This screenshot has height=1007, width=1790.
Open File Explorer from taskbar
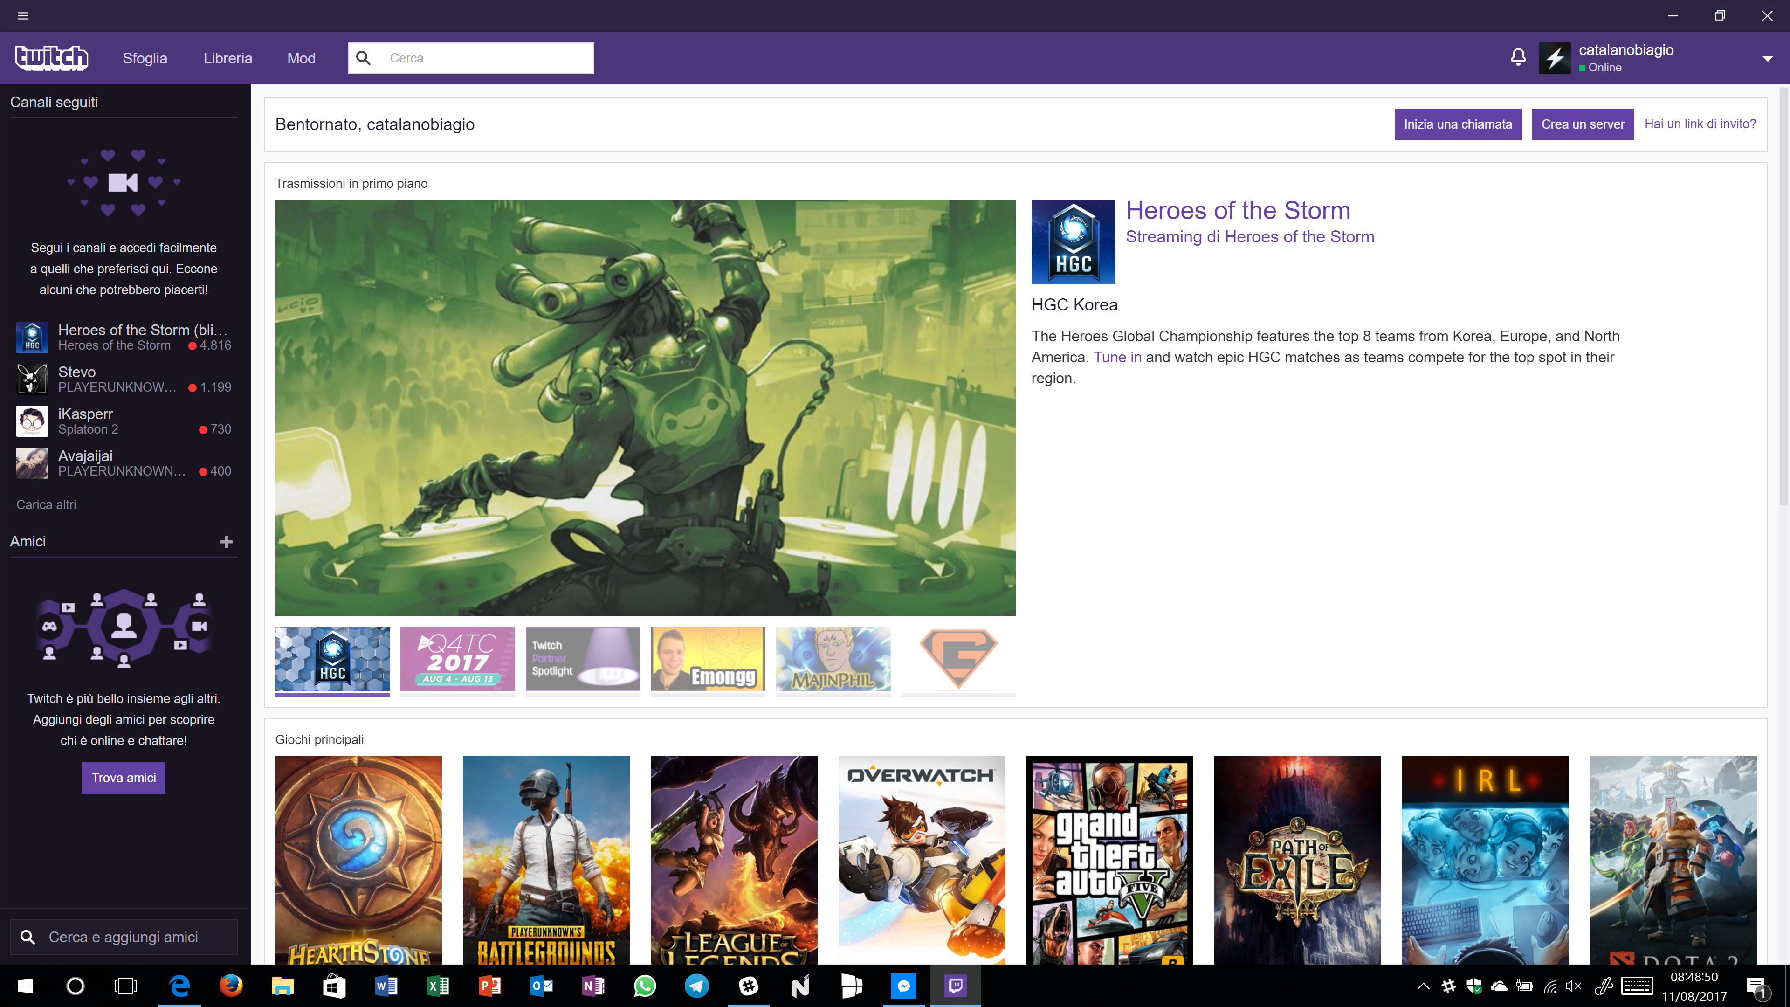[x=282, y=986]
